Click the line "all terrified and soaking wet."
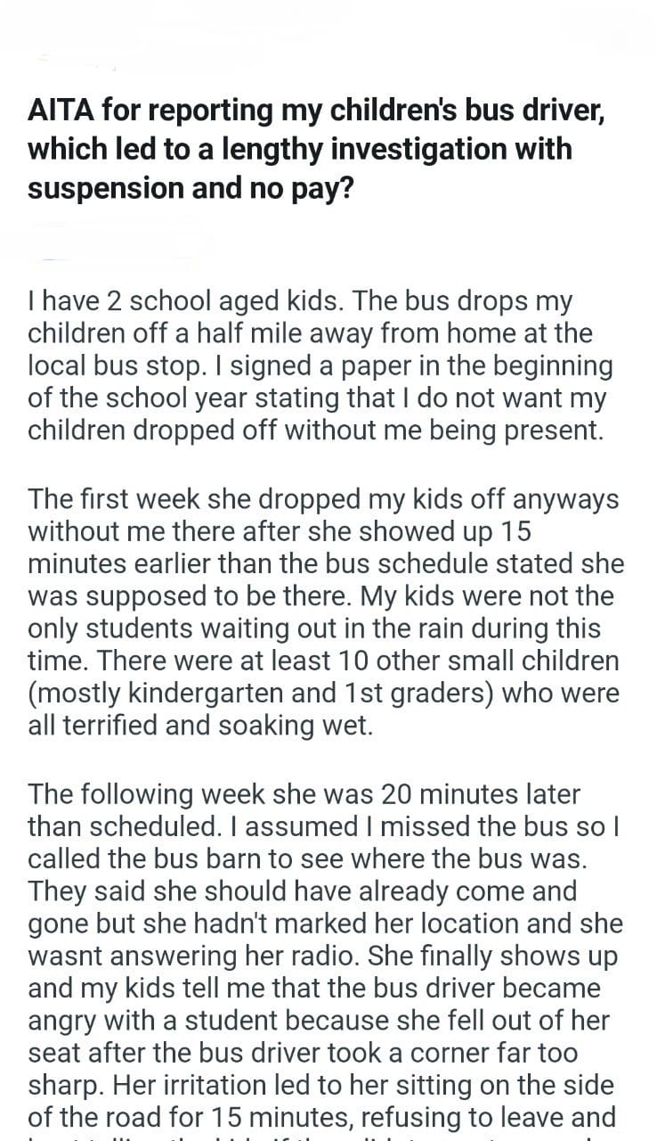Screen dimensions: 657x1141 tap(200, 726)
